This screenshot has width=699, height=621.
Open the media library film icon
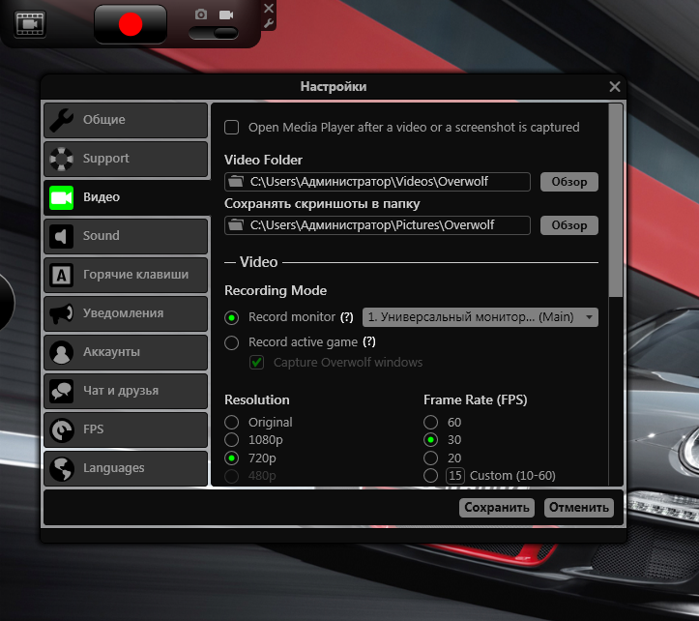click(x=30, y=24)
